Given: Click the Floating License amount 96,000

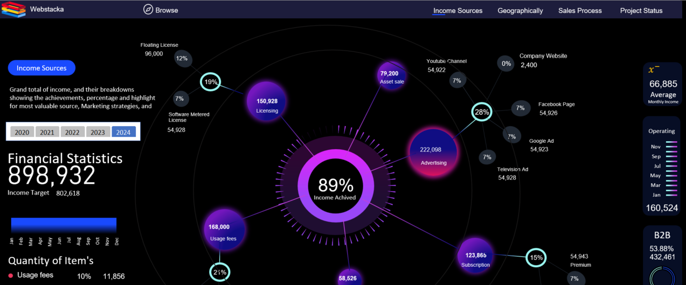Looking at the screenshot, I should point(154,54).
